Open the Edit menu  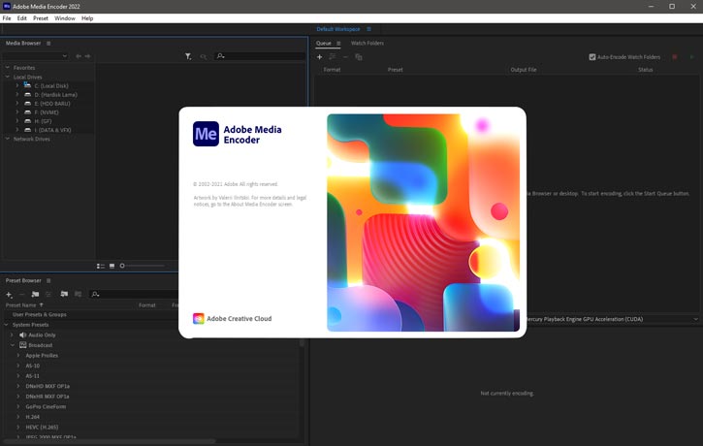(22, 18)
